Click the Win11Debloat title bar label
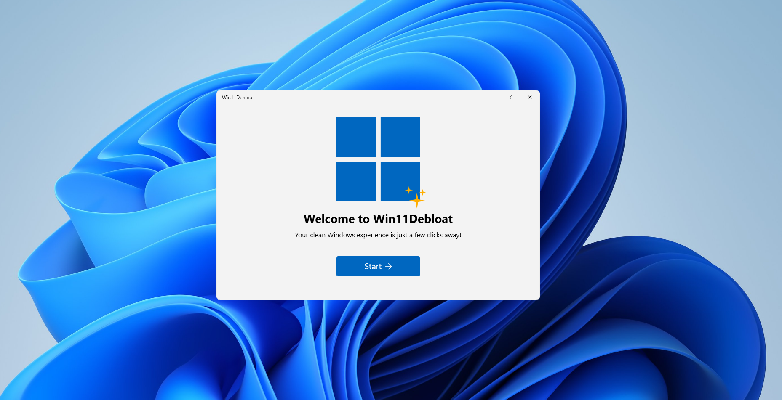 pos(237,97)
